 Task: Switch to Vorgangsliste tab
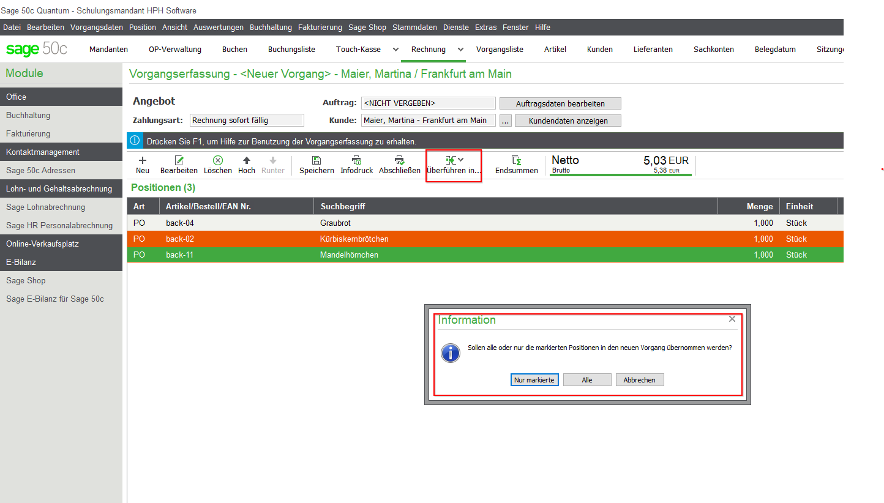[500, 50]
